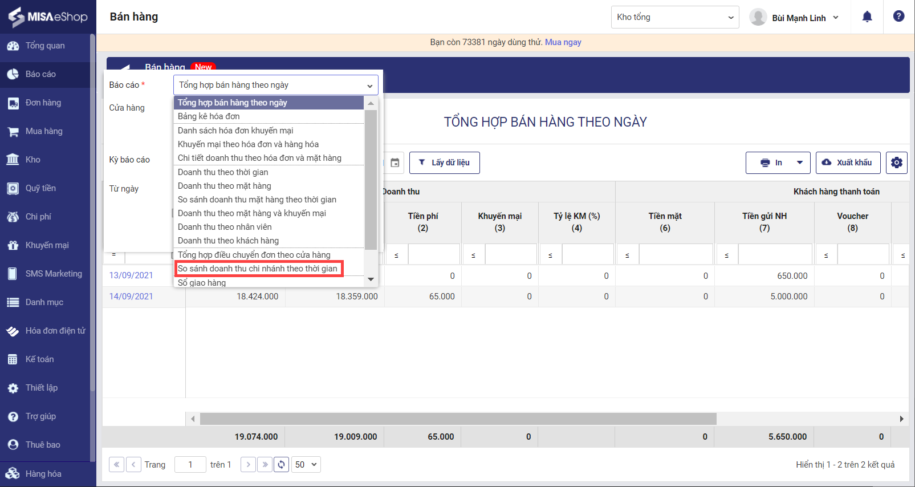This screenshot has width=915, height=487.
Task: Expand the In print options arrow
Action: click(x=799, y=163)
